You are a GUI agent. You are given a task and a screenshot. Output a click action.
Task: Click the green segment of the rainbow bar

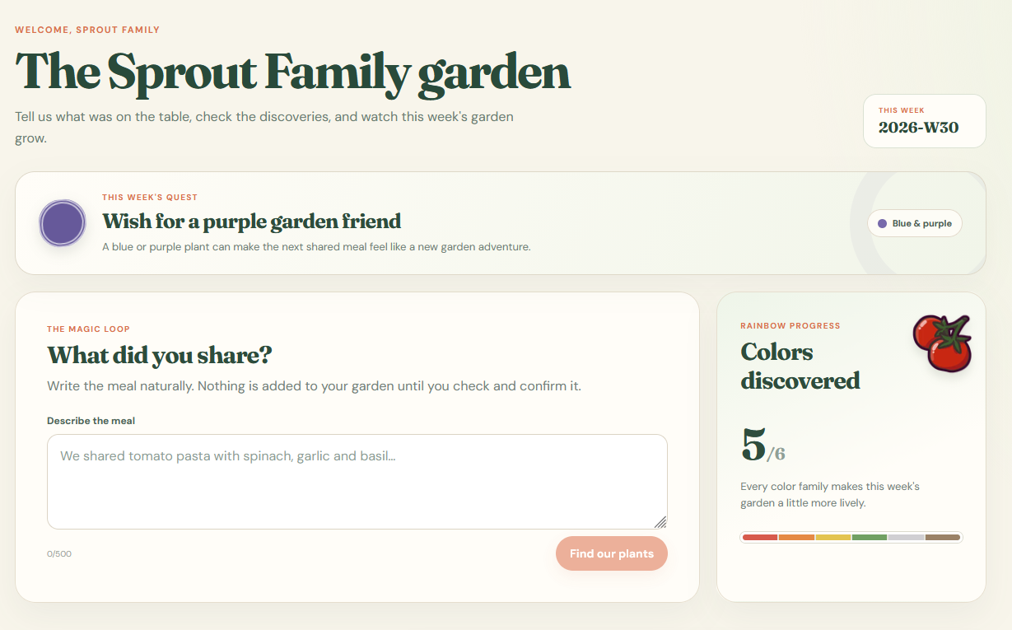point(870,538)
